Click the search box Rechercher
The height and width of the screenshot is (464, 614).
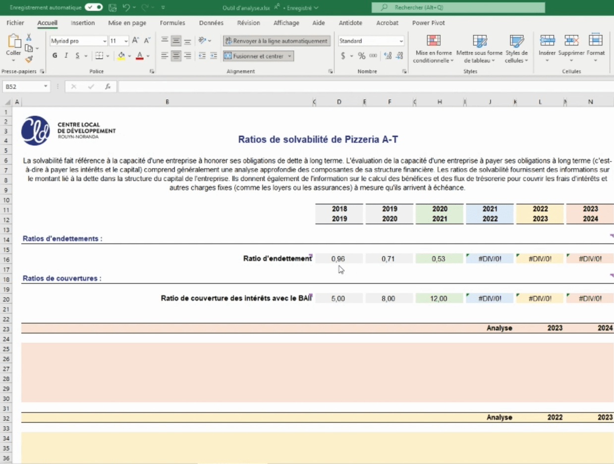(x=458, y=7)
